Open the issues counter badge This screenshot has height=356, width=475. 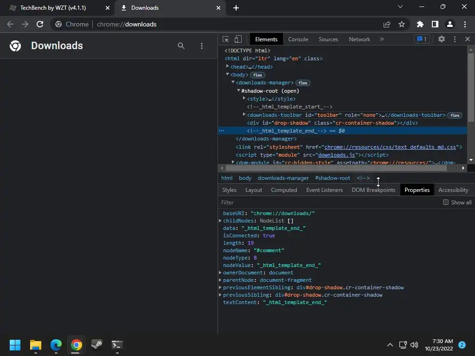tap(422, 39)
